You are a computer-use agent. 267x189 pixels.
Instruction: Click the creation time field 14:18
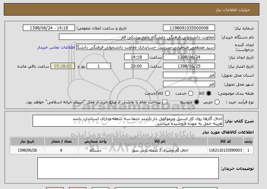(136, 57)
